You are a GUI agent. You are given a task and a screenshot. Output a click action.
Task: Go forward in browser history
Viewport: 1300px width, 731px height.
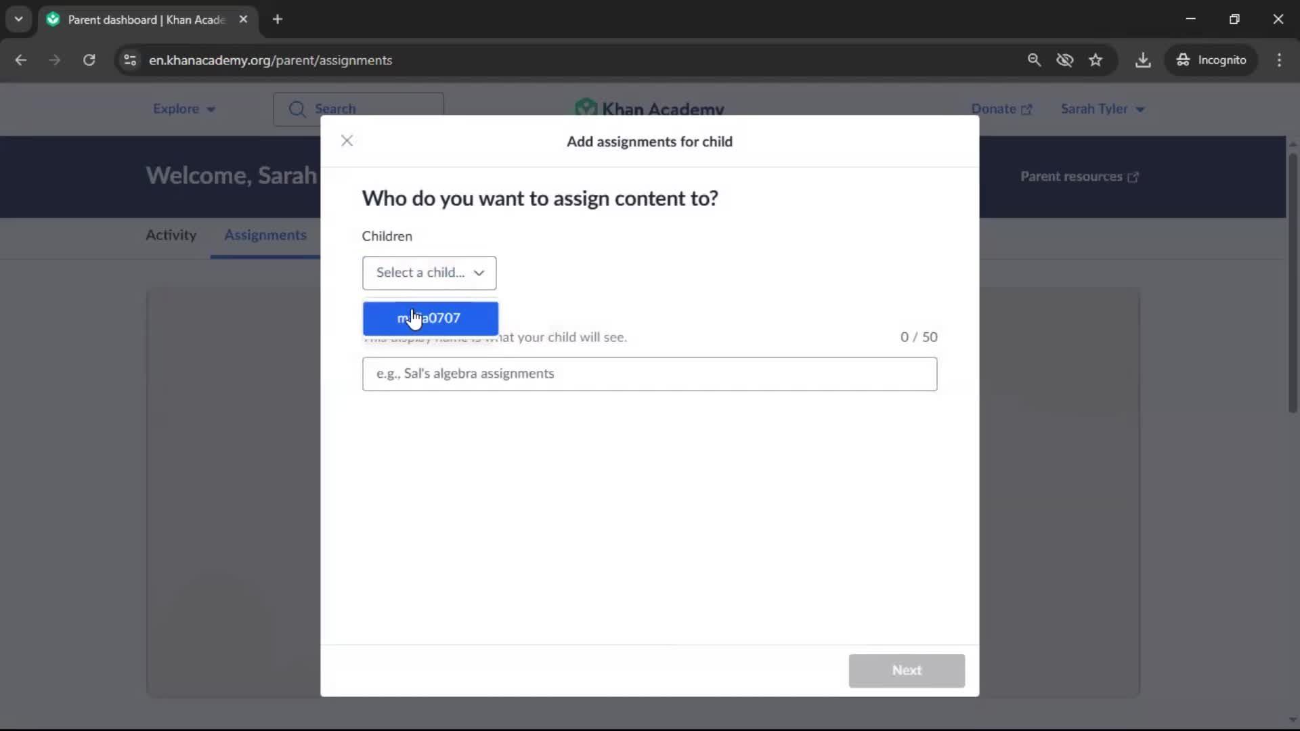[55, 60]
